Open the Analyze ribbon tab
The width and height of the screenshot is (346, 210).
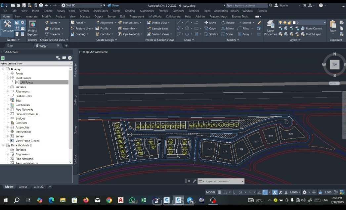click(x=60, y=16)
